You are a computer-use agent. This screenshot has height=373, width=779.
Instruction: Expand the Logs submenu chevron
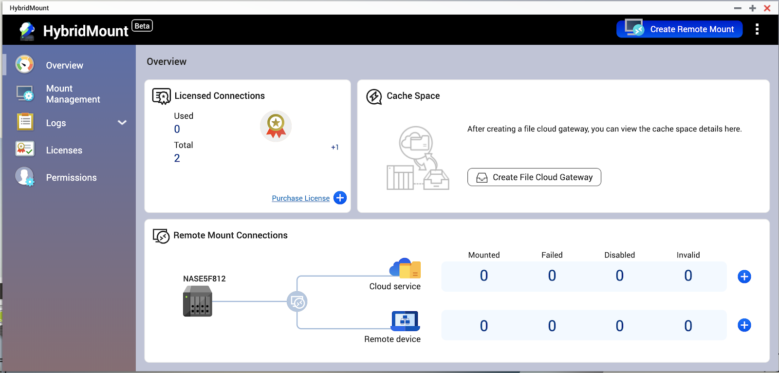(122, 123)
